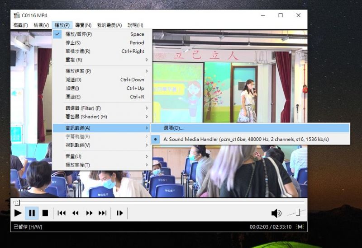
Task: Click the audio indicator icon in status bar
Action: coord(300,227)
